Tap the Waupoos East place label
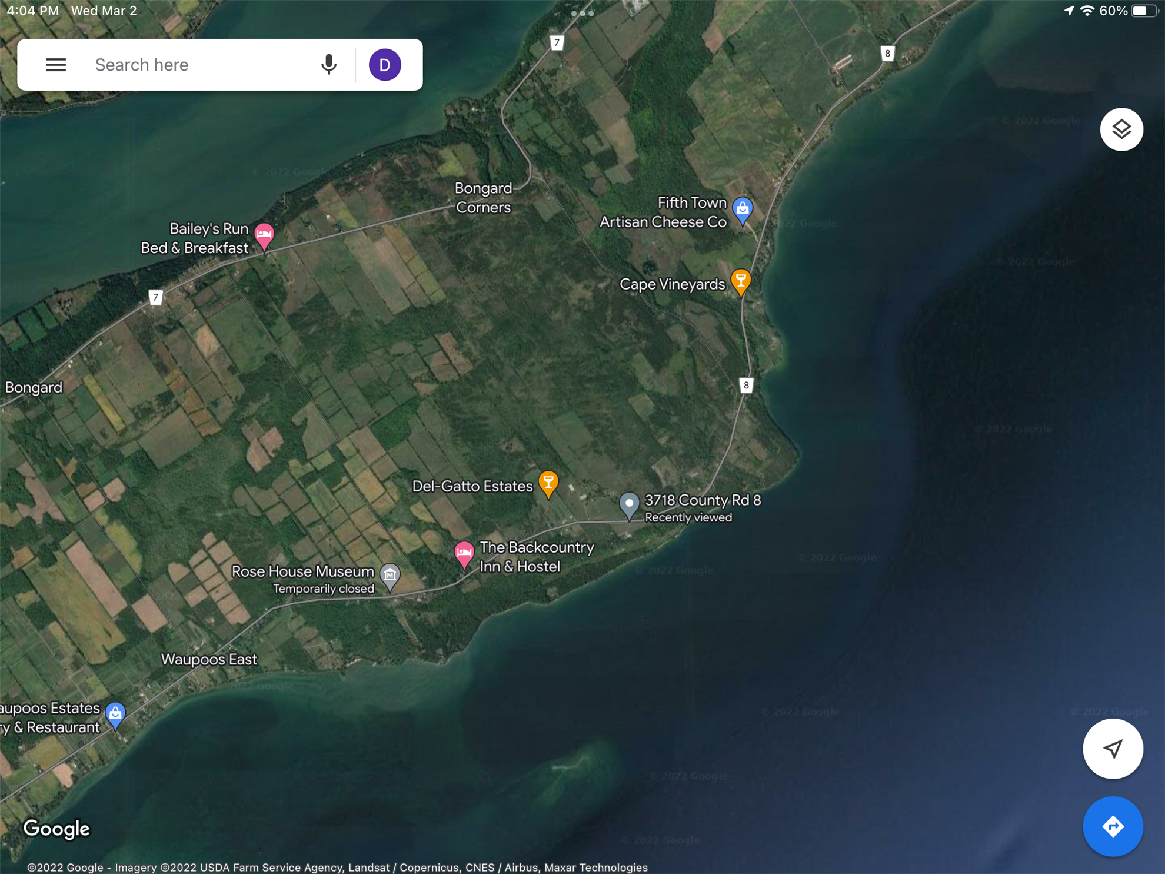Image resolution: width=1165 pixels, height=874 pixels. [209, 659]
